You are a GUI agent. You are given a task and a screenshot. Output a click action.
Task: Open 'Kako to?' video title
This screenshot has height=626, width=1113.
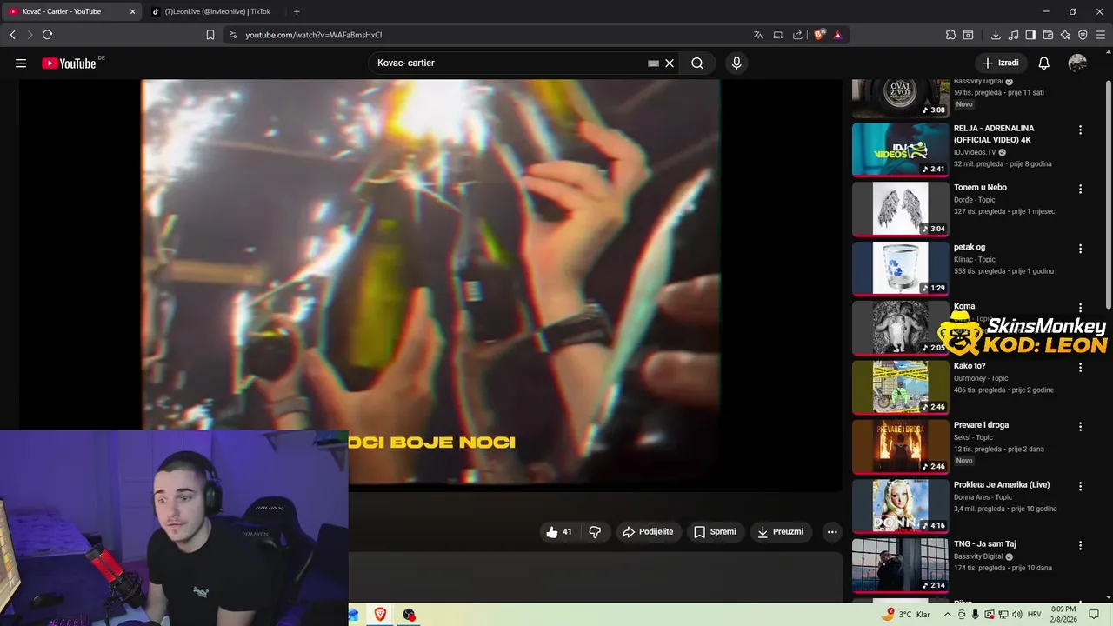coord(970,366)
